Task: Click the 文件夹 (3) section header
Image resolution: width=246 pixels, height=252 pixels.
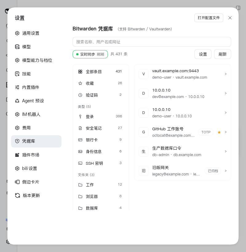Action: click(86, 175)
